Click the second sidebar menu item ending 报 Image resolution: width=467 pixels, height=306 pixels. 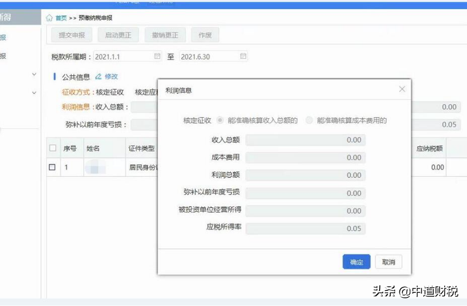(x=3, y=56)
